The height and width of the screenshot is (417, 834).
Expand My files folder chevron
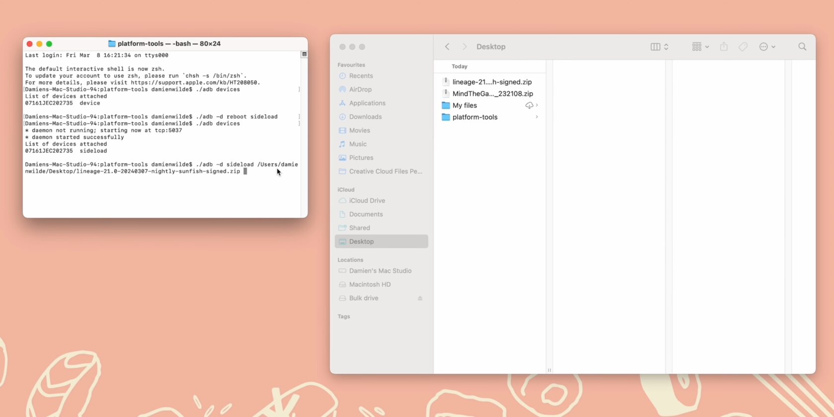point(537,105)
